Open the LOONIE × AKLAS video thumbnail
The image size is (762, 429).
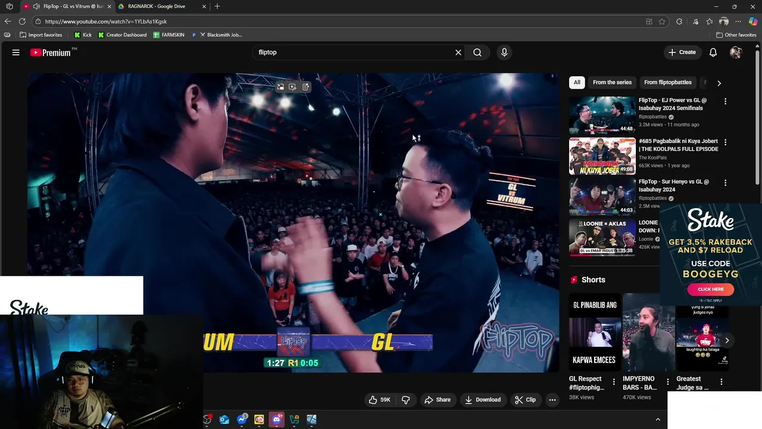(x=602, y=238)
